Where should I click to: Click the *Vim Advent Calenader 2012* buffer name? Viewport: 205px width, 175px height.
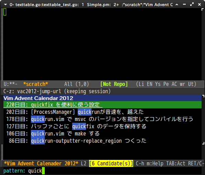pyautogui.click(x=41, y=164)
